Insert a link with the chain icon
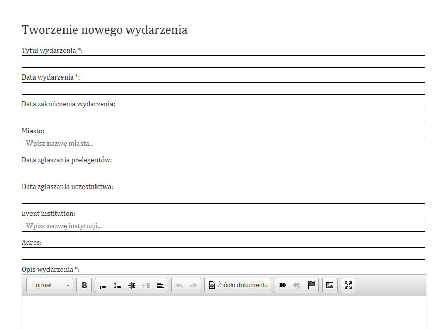Image resolution: width=448 pixels, height=329 pixels. [282, 285]
